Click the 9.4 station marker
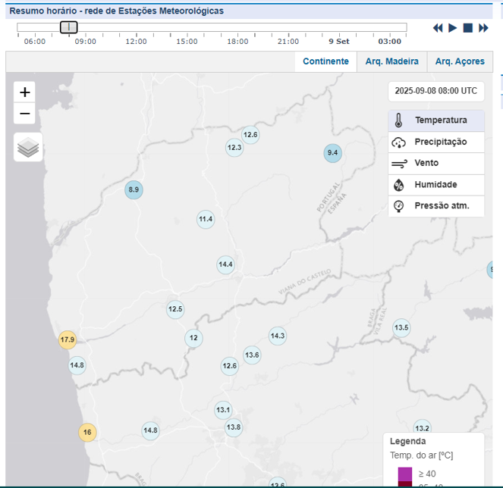This screenshot has height=488, width=503. (332, 153)
